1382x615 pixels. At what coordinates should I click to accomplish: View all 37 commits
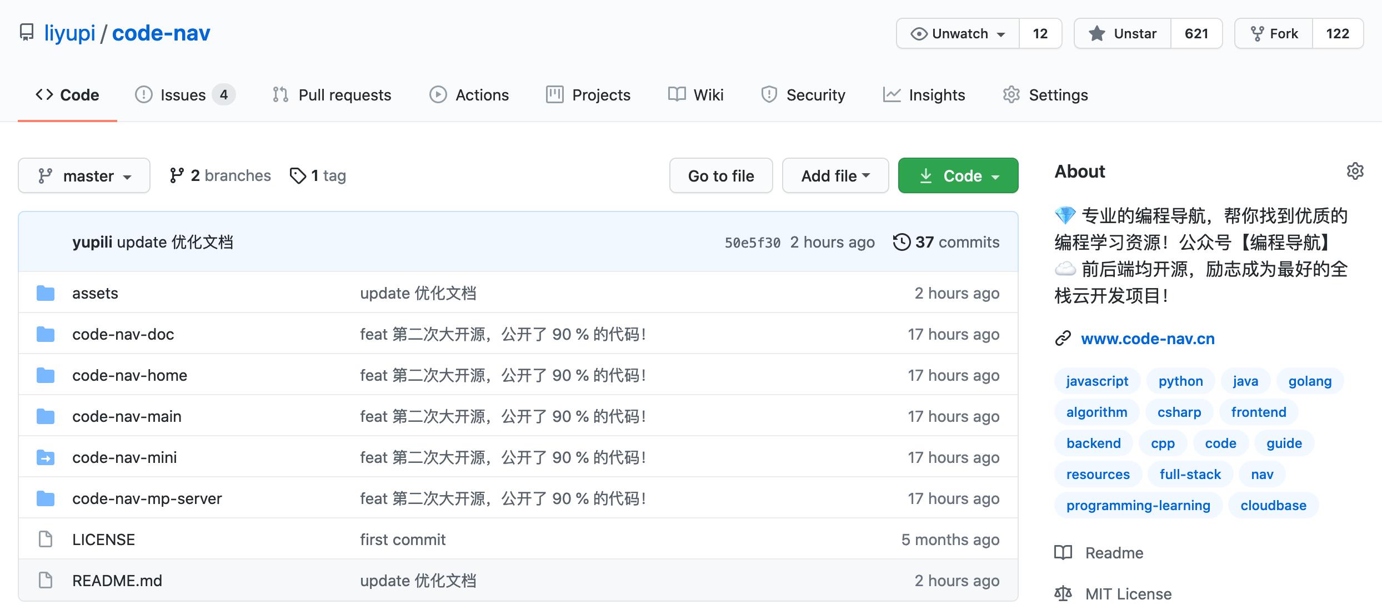point(947,242)
